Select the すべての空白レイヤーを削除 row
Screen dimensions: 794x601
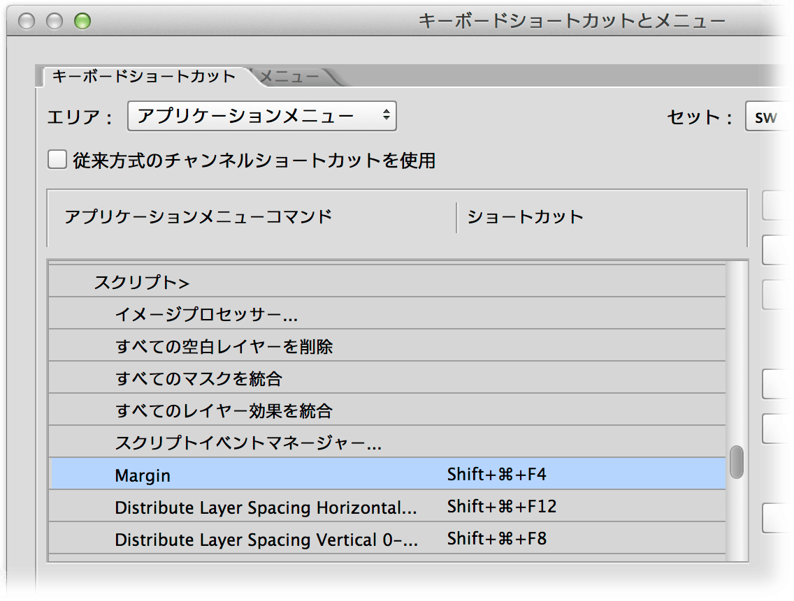pos(387,346)
